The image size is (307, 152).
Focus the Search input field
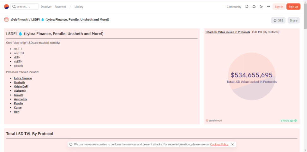tap(24, 6)
